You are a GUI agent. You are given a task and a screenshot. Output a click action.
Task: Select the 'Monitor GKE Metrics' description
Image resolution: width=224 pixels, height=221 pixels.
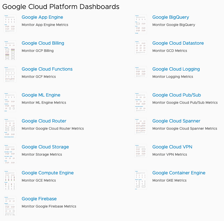click(x=169, y=180)
